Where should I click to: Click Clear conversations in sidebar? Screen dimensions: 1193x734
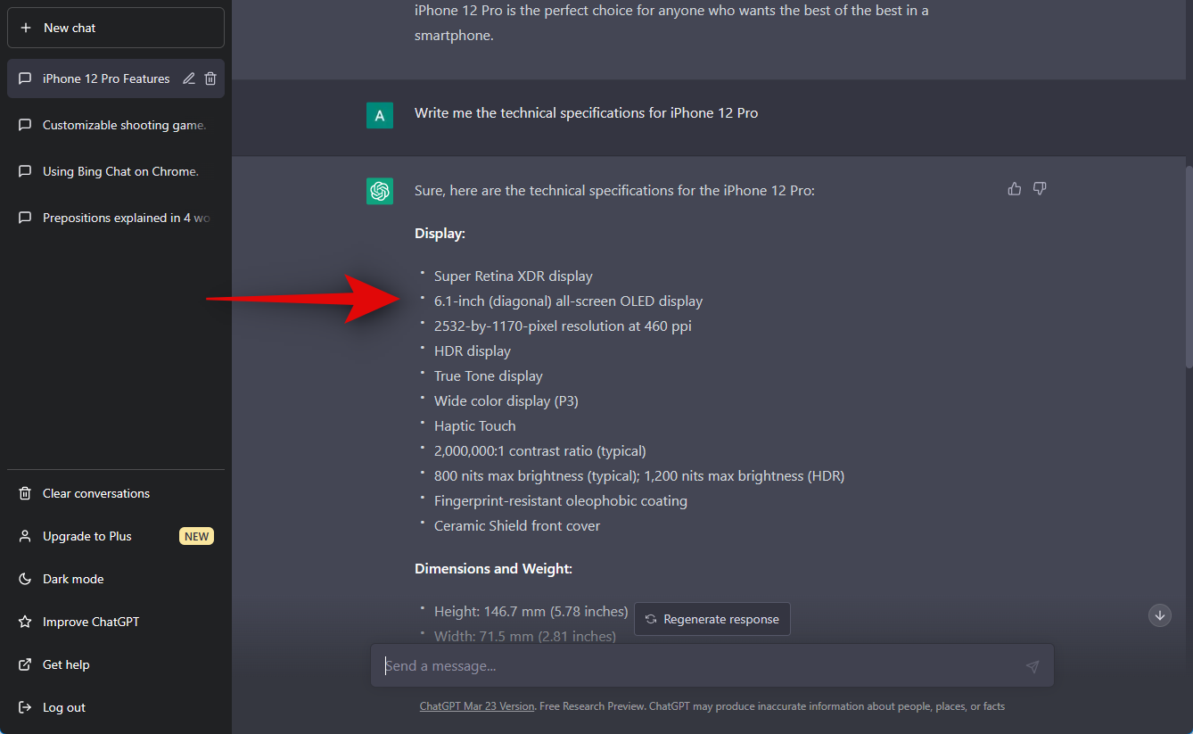point(96,493)
